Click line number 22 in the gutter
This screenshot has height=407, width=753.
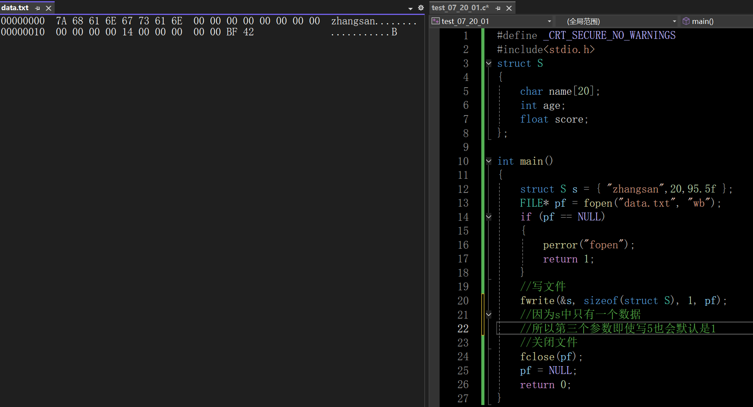point(463,329)
